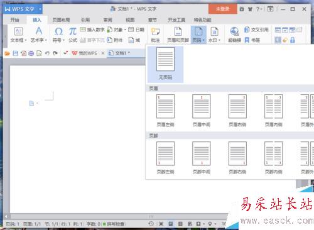
Task: Click the 插入数字 insert number button
Action: pyautogui.click(x=92, y=30)
